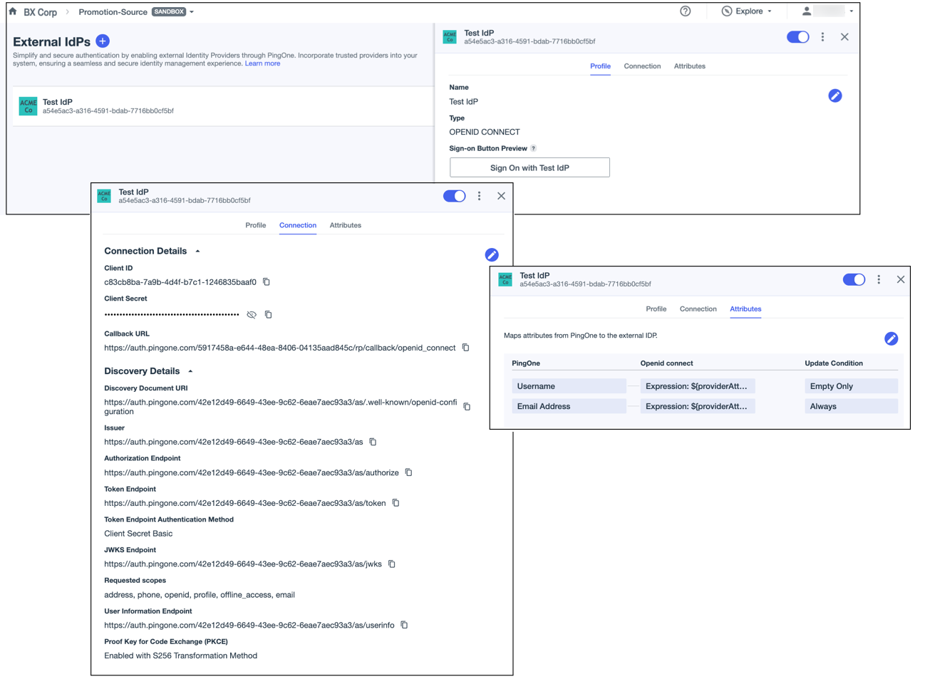Close the Attributes panel with X
The image size is (925, 684).
[901, 280]
